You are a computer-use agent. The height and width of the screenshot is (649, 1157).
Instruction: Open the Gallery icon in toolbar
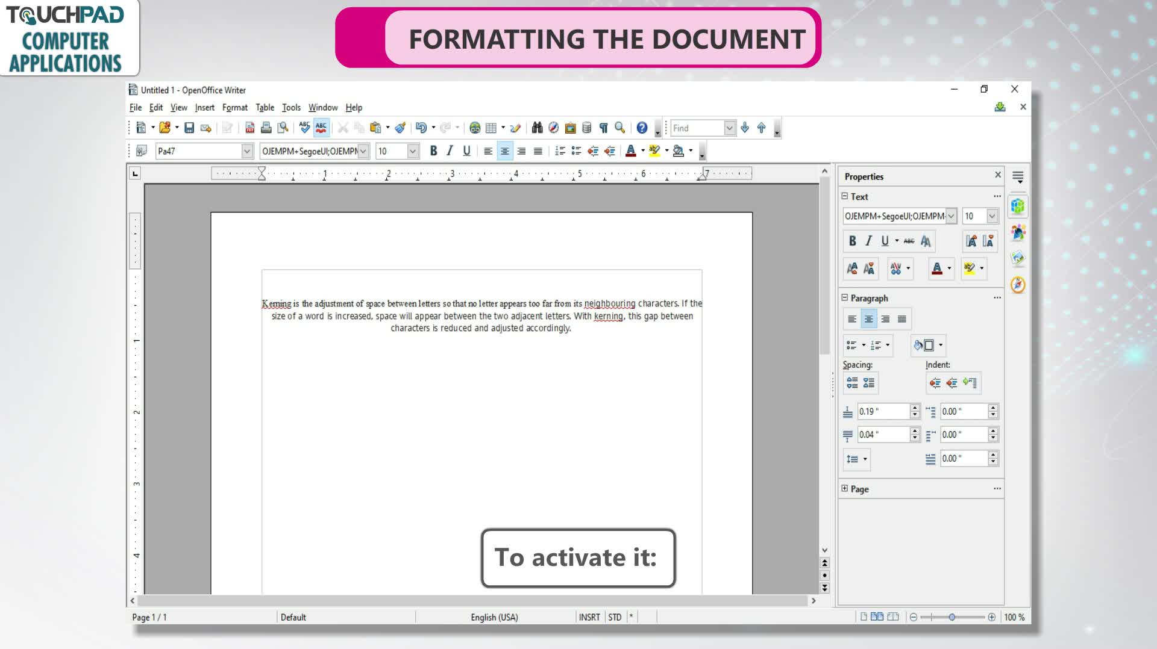(x=570, y=128)
